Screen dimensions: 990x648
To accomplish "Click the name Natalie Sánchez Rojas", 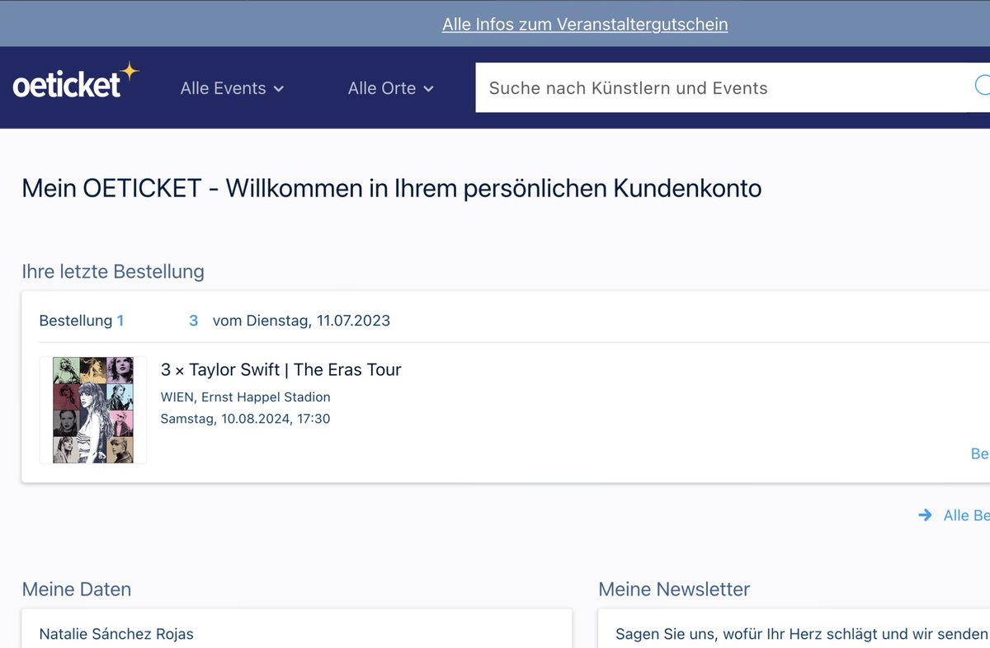I will [x=116, y=634].
